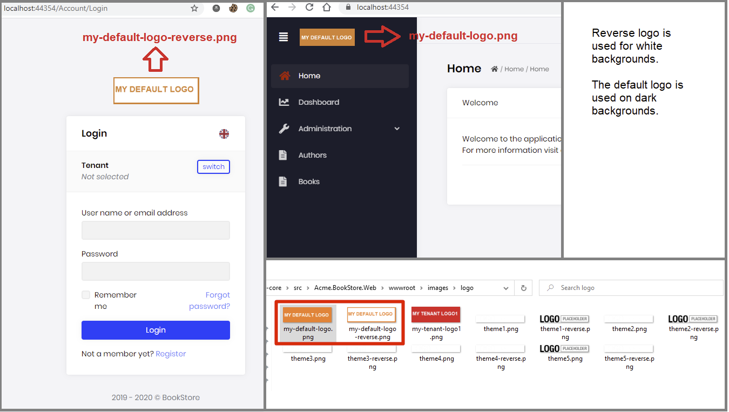This screenshot has height=412, width=729.
Task: Open the Dashboard menu item
Action: tap(319, 102)
